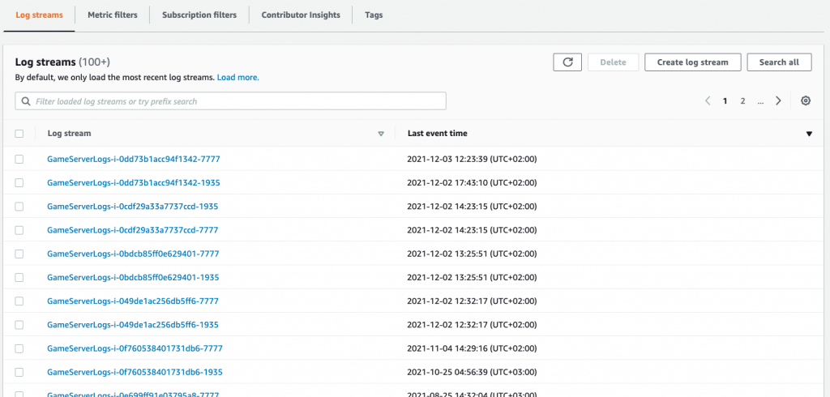Screen dimensions: 830x397
Task: Check the box for GameServerLogs-i-0bdcb85ff0e629401-1935
Action: [x=19, y=277]
